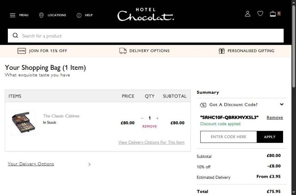Click the Your Shopping Bag heading

[x=45, y=67]
